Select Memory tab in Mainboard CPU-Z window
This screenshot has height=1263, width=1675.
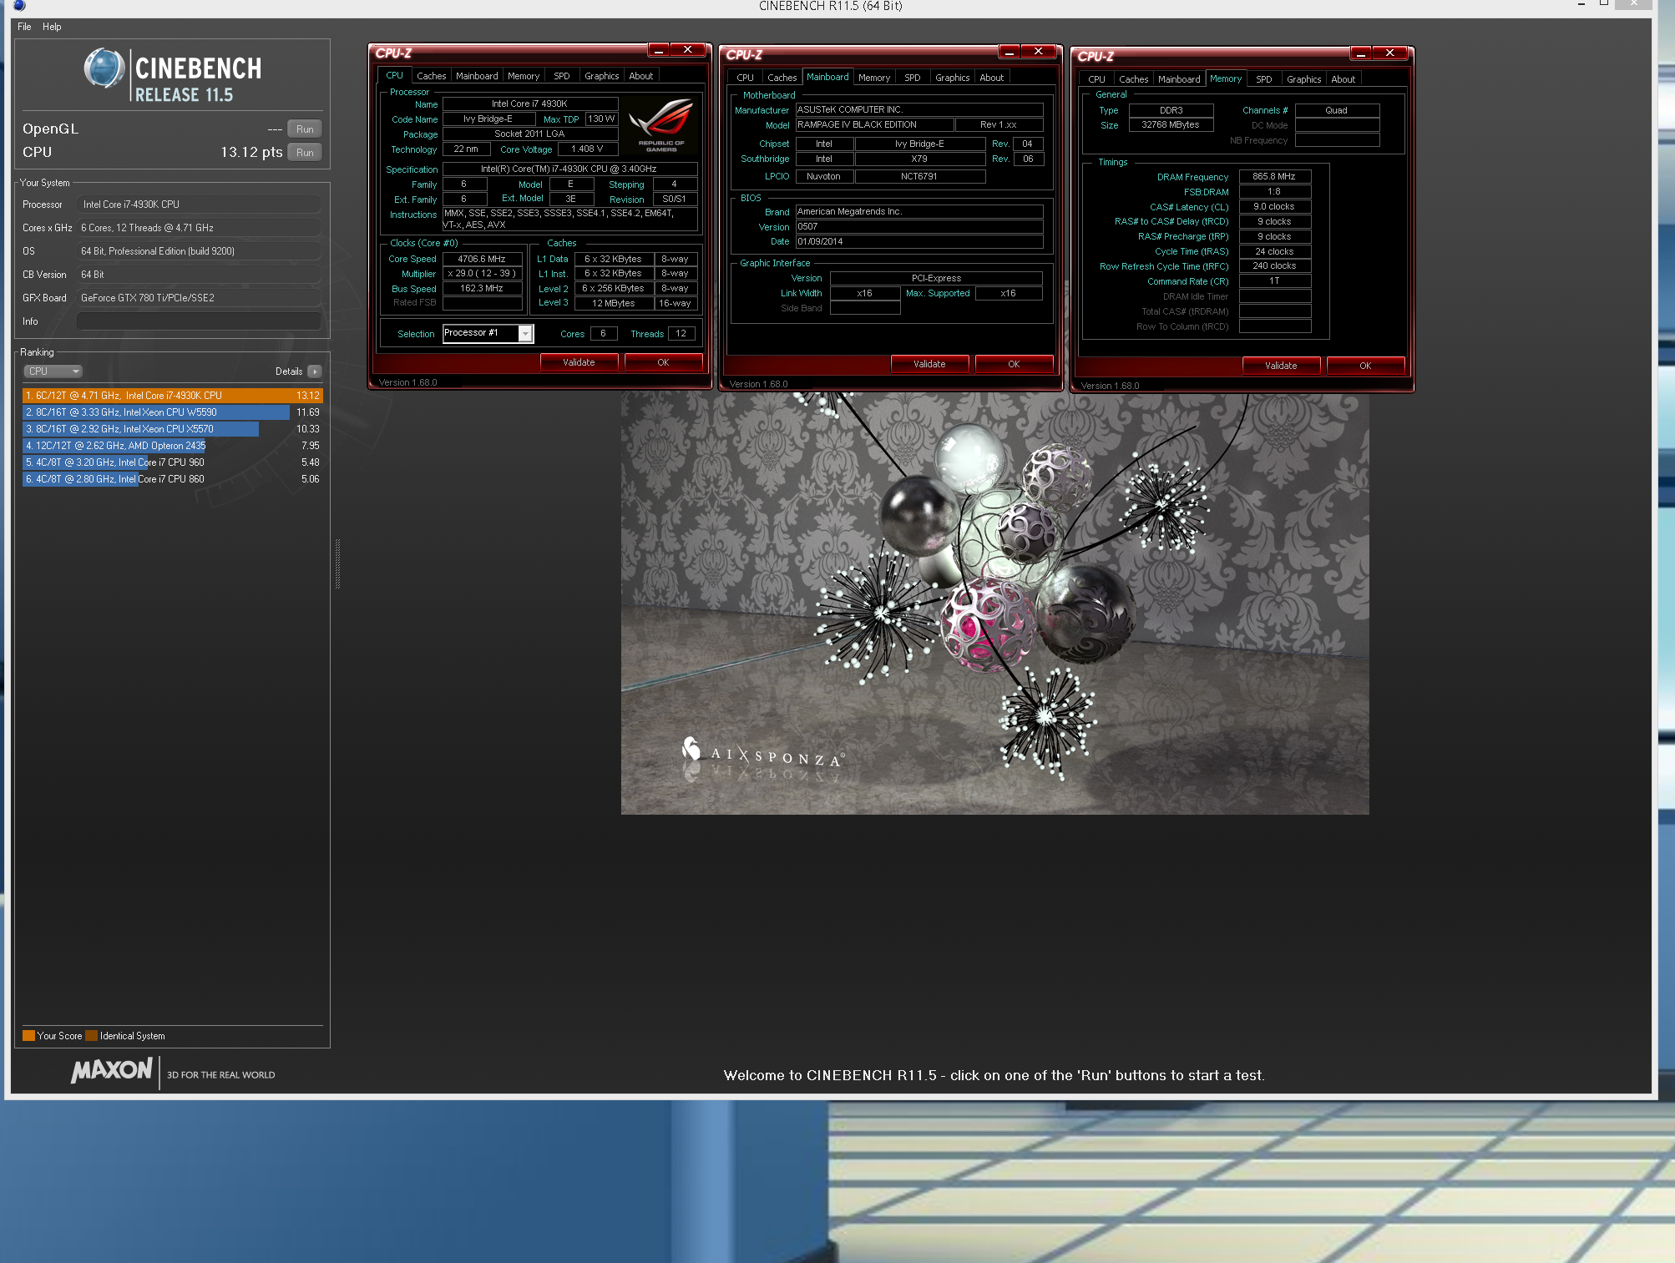tap(873, 78)
